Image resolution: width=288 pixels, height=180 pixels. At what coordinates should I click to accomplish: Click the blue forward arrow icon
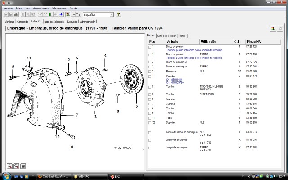click(61, 14)
